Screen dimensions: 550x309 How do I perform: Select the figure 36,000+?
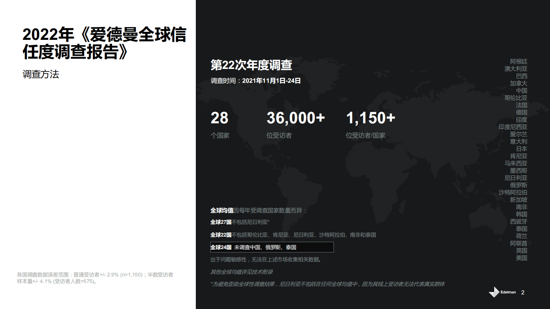296,118
